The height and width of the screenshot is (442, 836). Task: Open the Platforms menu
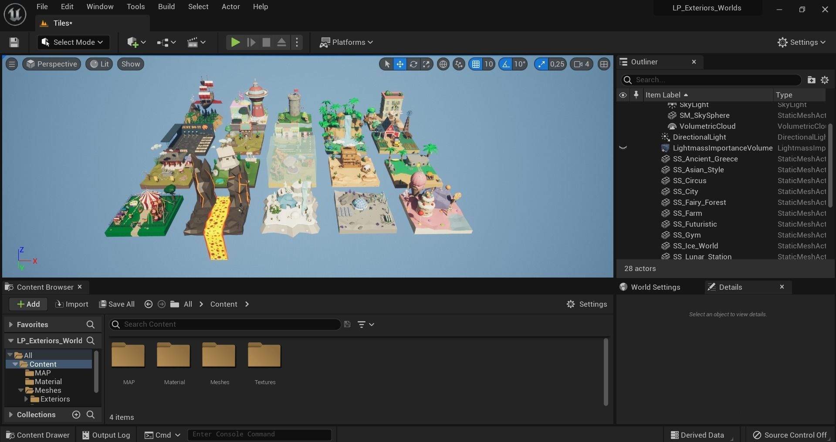(x=346, y=42)
